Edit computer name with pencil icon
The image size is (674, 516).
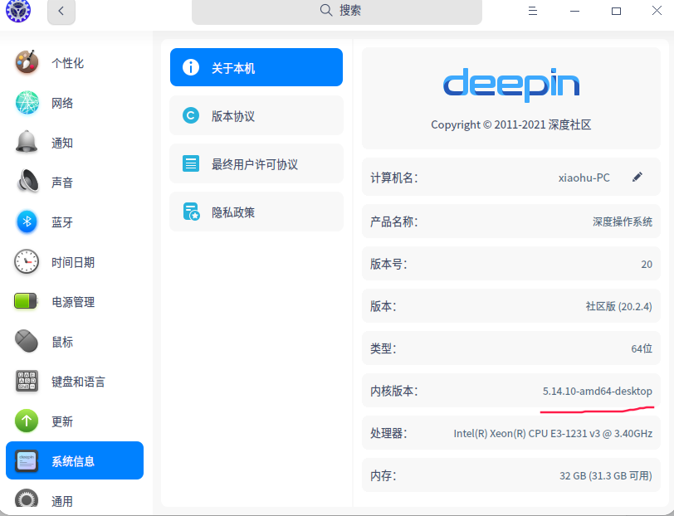[637, 177]
